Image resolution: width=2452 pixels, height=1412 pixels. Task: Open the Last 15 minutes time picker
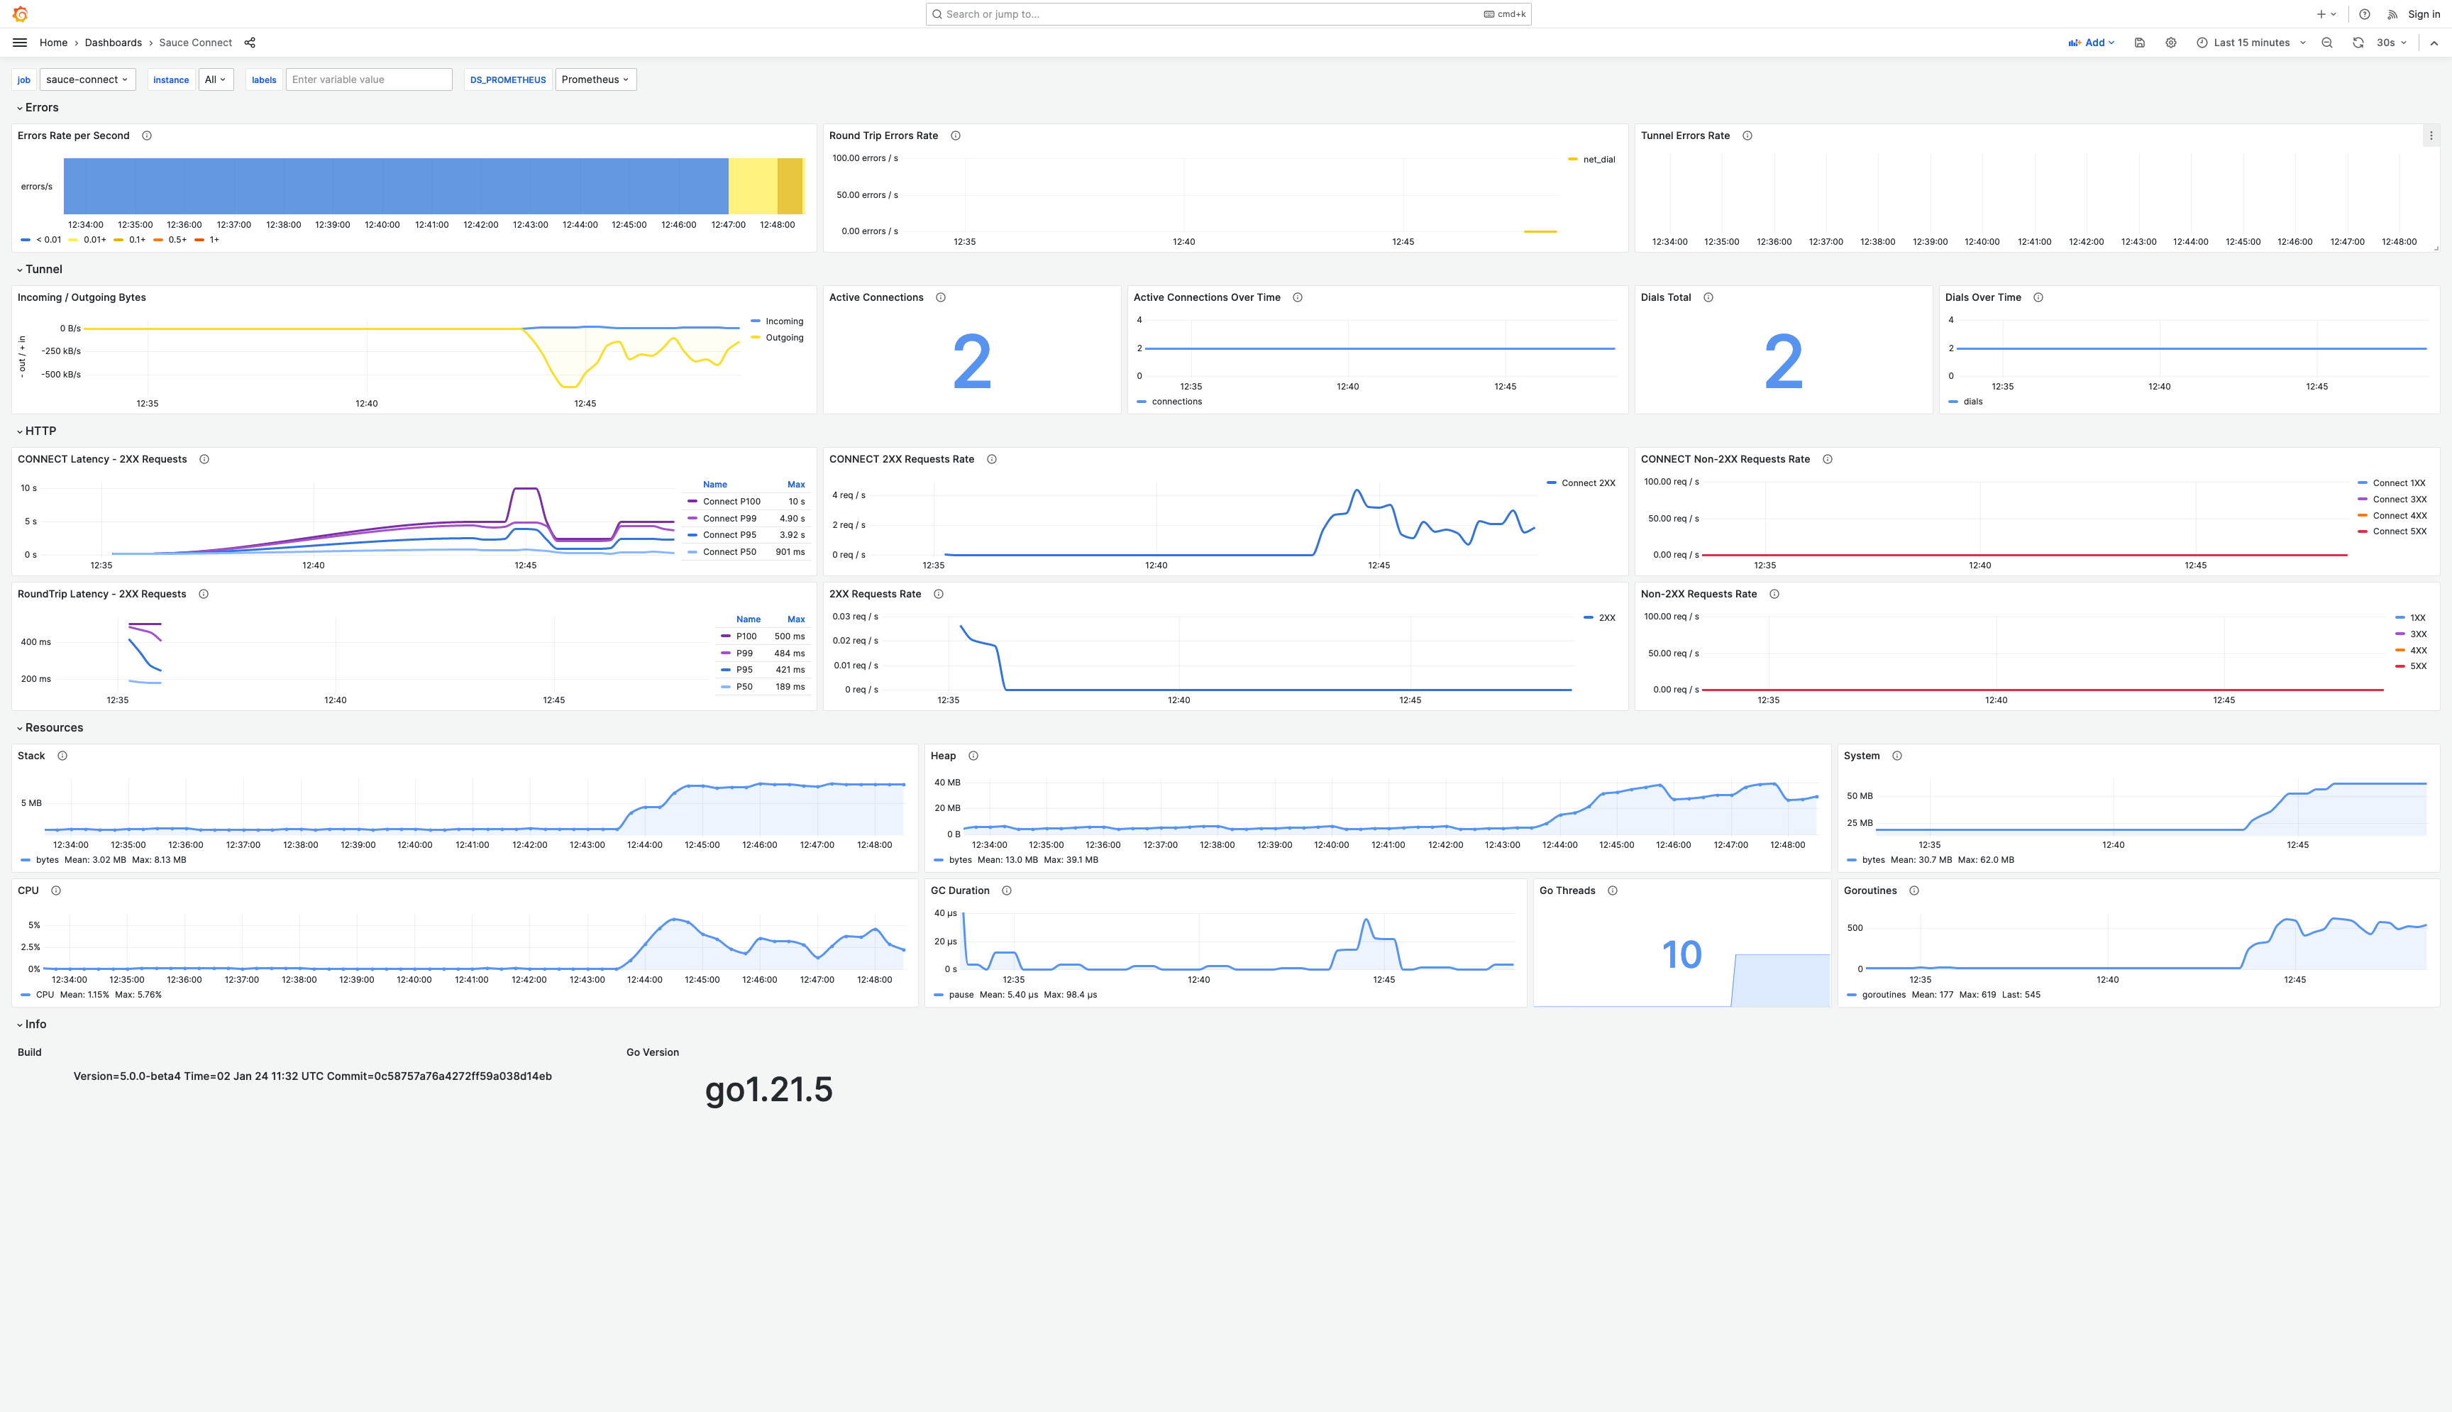coord(2251,43)
